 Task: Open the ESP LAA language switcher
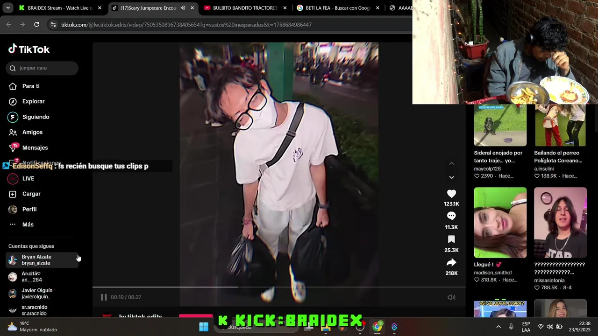[x=526, y=327]
